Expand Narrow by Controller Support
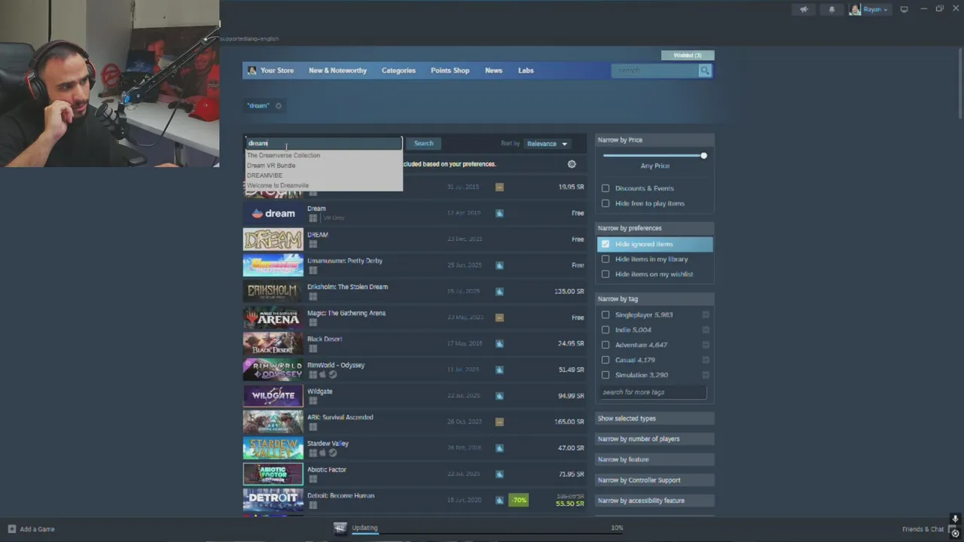 (x=654, y=480)
